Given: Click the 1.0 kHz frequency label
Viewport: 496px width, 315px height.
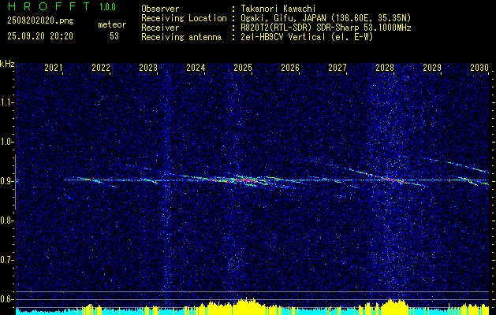Looking at the screenshot, I should coord(6,142).
